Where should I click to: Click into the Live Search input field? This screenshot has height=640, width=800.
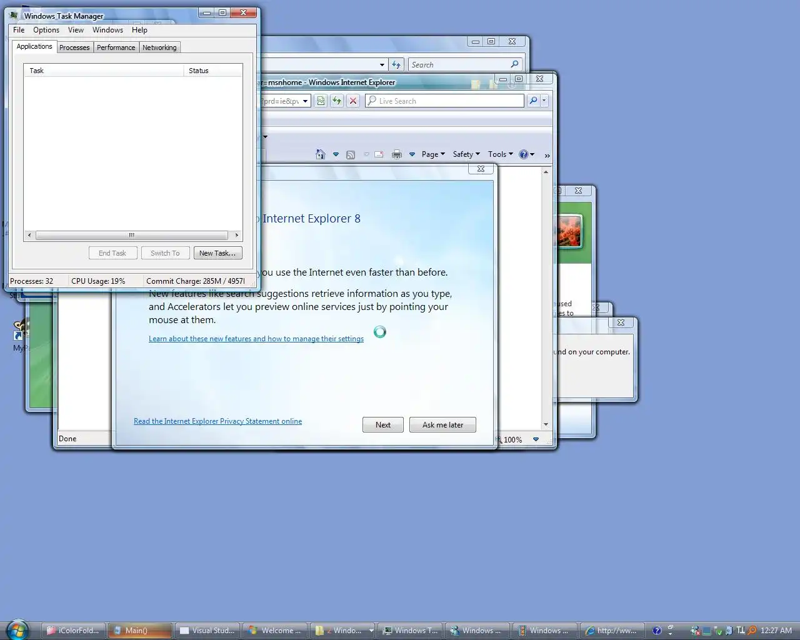coord(444,101)
